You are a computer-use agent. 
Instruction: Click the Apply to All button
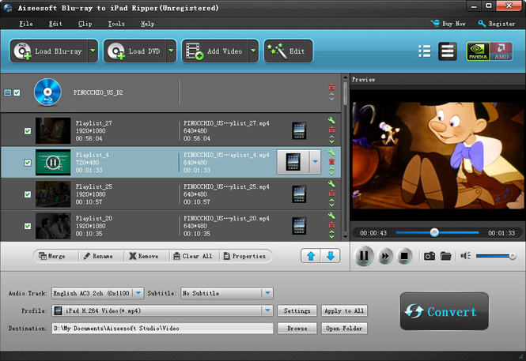[344, 310]
